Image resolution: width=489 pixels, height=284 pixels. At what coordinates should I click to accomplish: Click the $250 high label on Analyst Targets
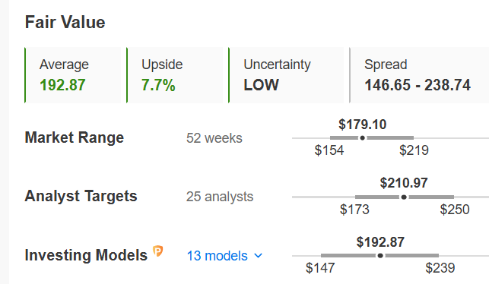coord(455,210)
